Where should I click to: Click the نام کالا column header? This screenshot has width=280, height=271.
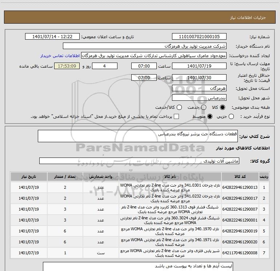click(170, 176)
